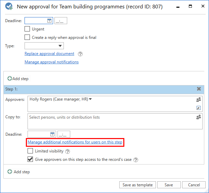Toggle the Limited visibility checkbox
The height and width of the screenshot is (193, 209).
pos(30,151)
